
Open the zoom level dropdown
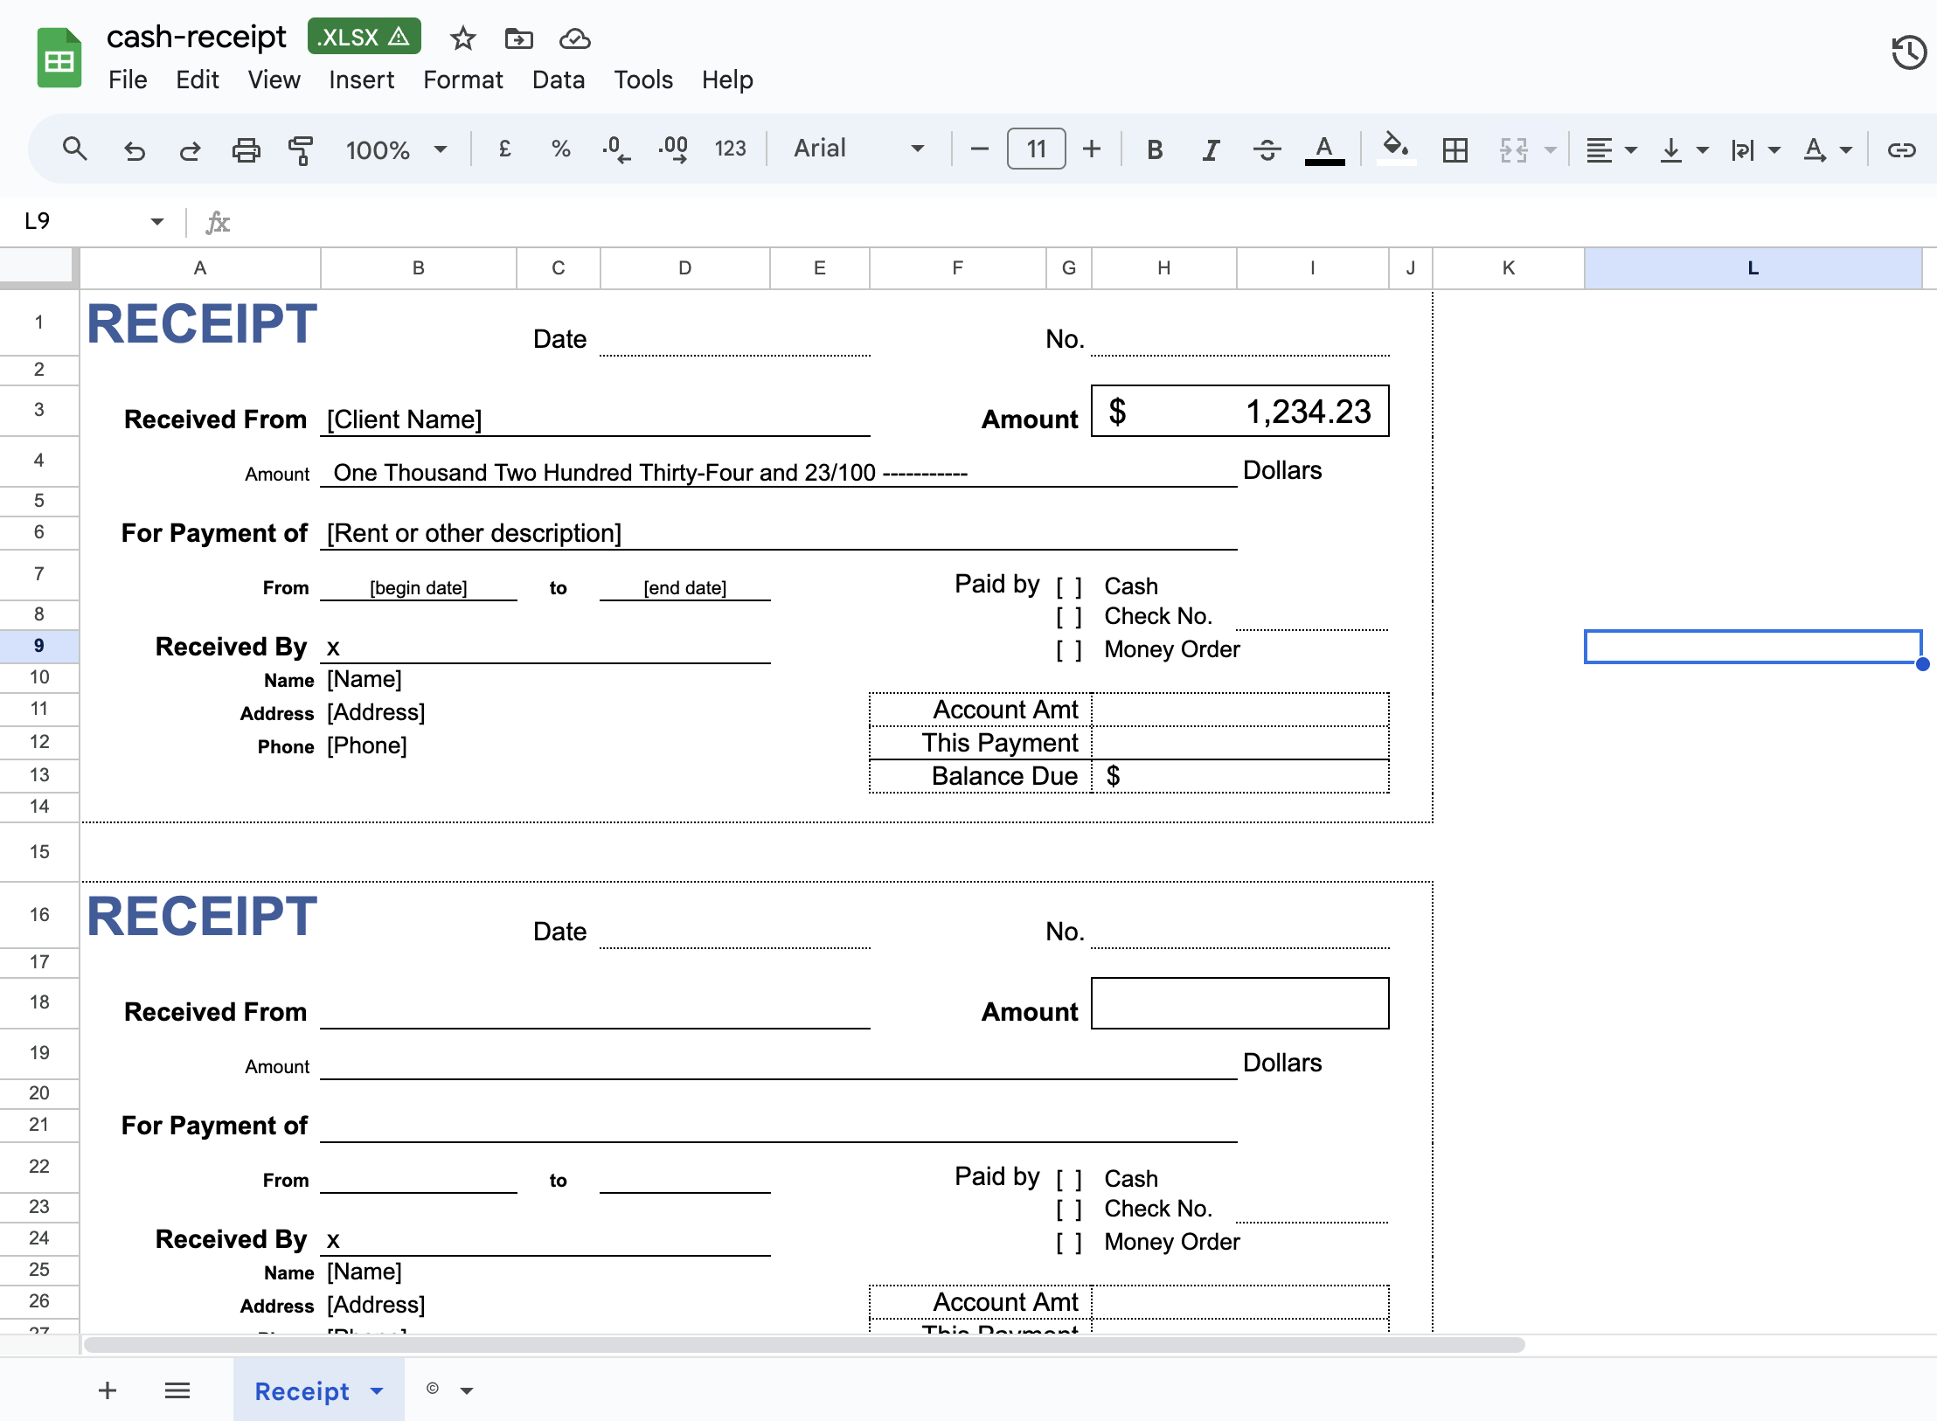pos(396,150)
